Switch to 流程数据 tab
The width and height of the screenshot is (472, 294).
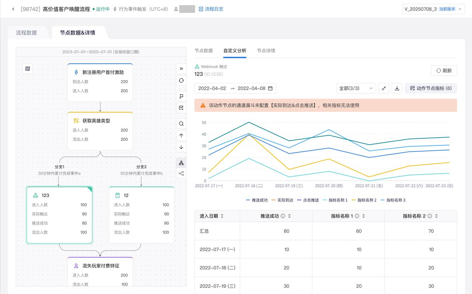(27, 33)
